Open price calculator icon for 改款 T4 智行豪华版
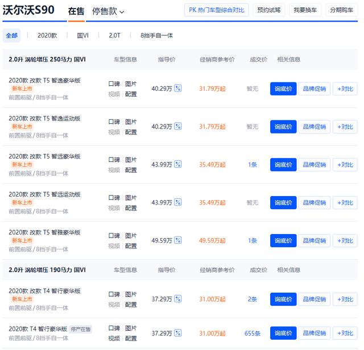Viewport: 364px width, 350px height. pos(178,299)
